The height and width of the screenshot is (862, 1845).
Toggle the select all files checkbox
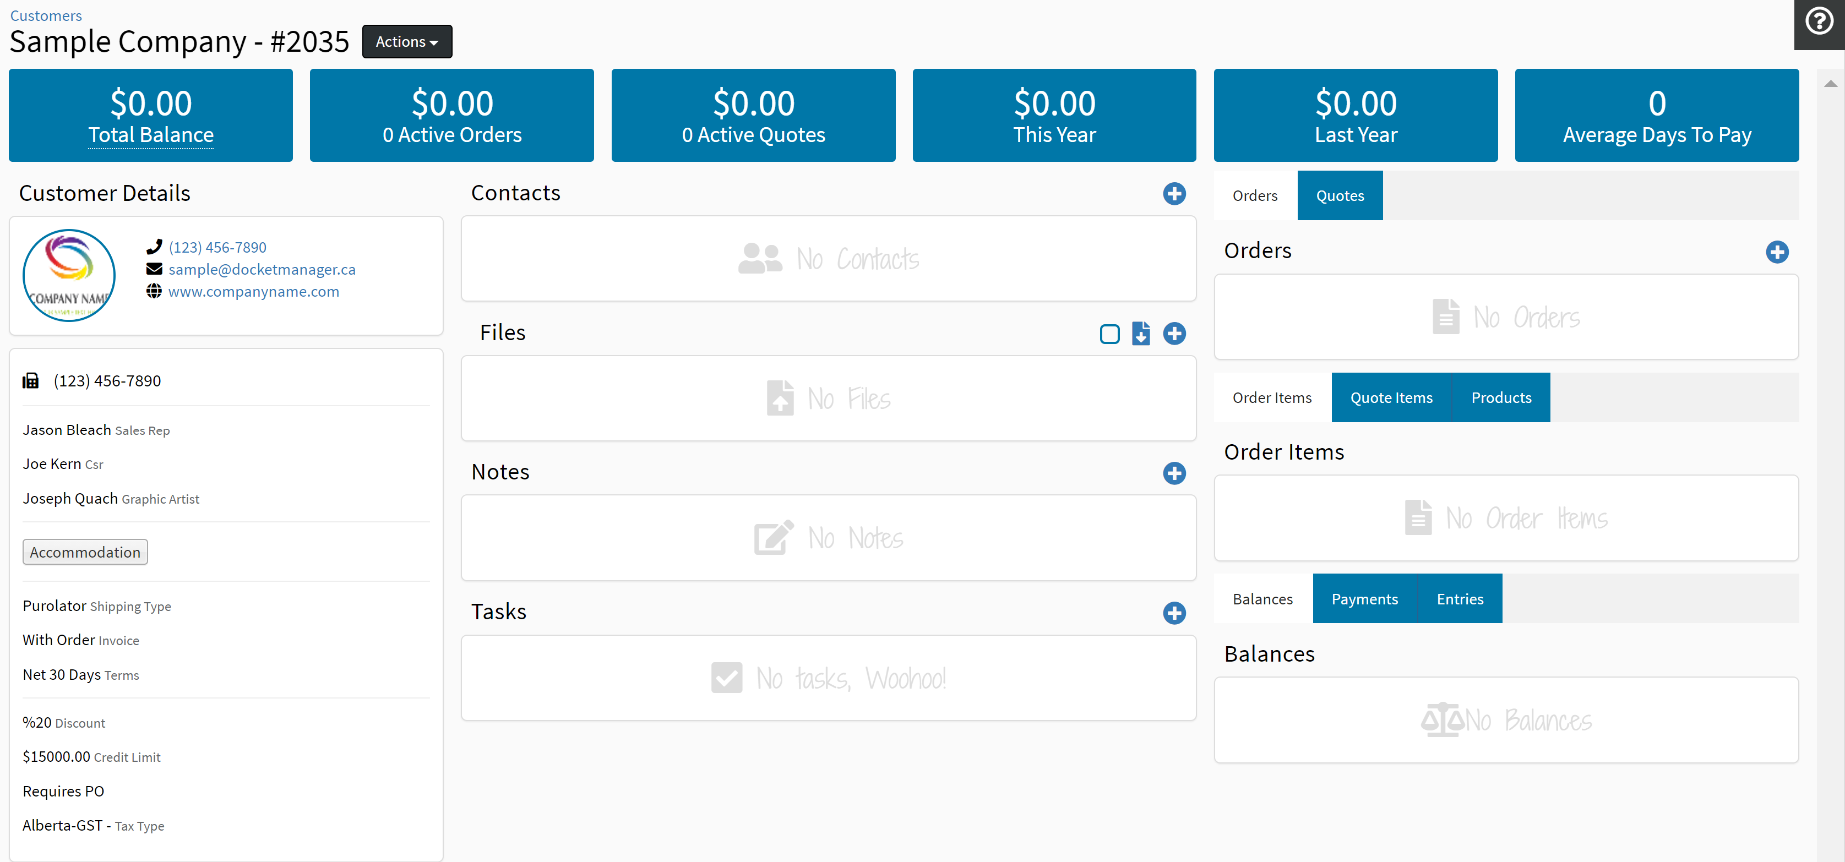coord(1109,334)
